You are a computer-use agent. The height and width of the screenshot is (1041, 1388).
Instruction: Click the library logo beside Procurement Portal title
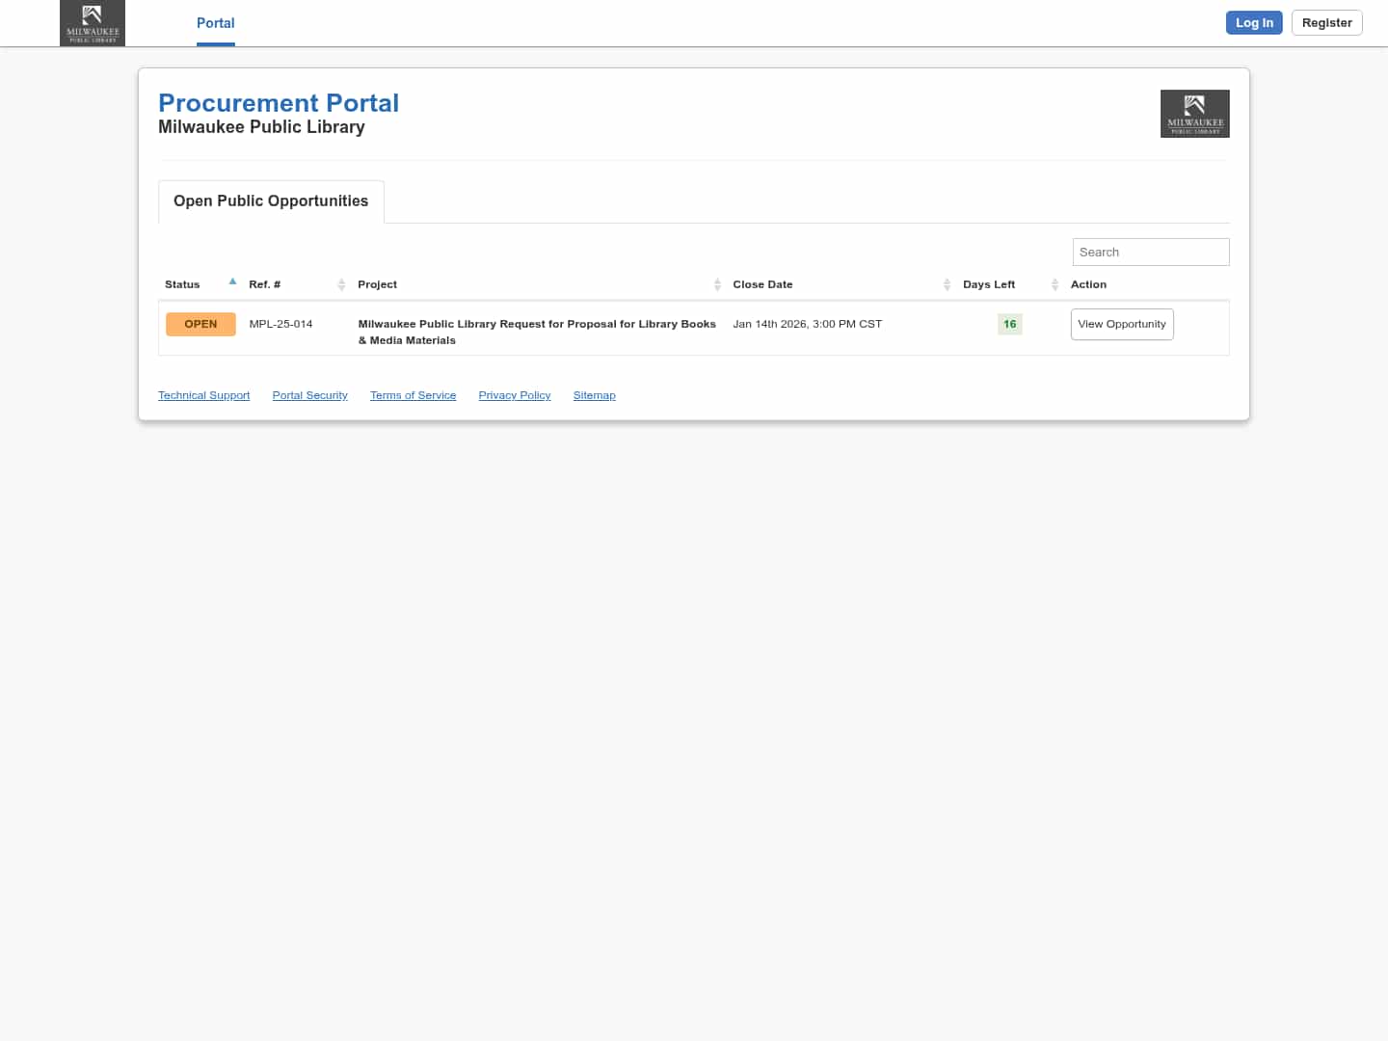tap(1194, 114)
